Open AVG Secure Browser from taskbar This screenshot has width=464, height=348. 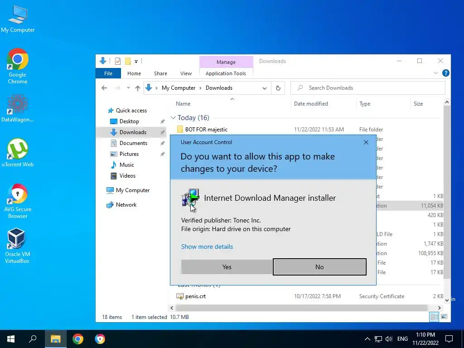pos(100,339)
